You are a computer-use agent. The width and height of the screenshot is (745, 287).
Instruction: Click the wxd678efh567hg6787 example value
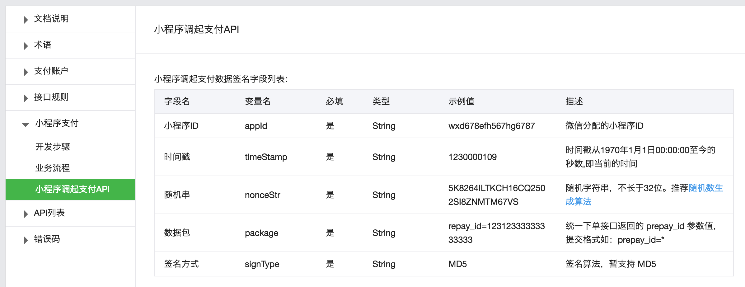pyautogui.click(x=491, y=126)
